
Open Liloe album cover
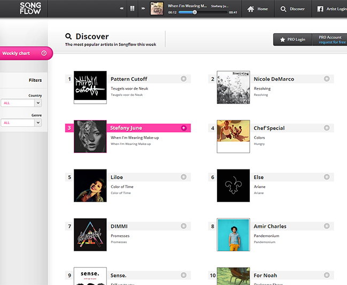pos(90,186)
